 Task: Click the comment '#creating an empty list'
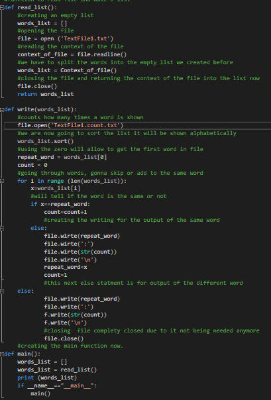(56, 15)
